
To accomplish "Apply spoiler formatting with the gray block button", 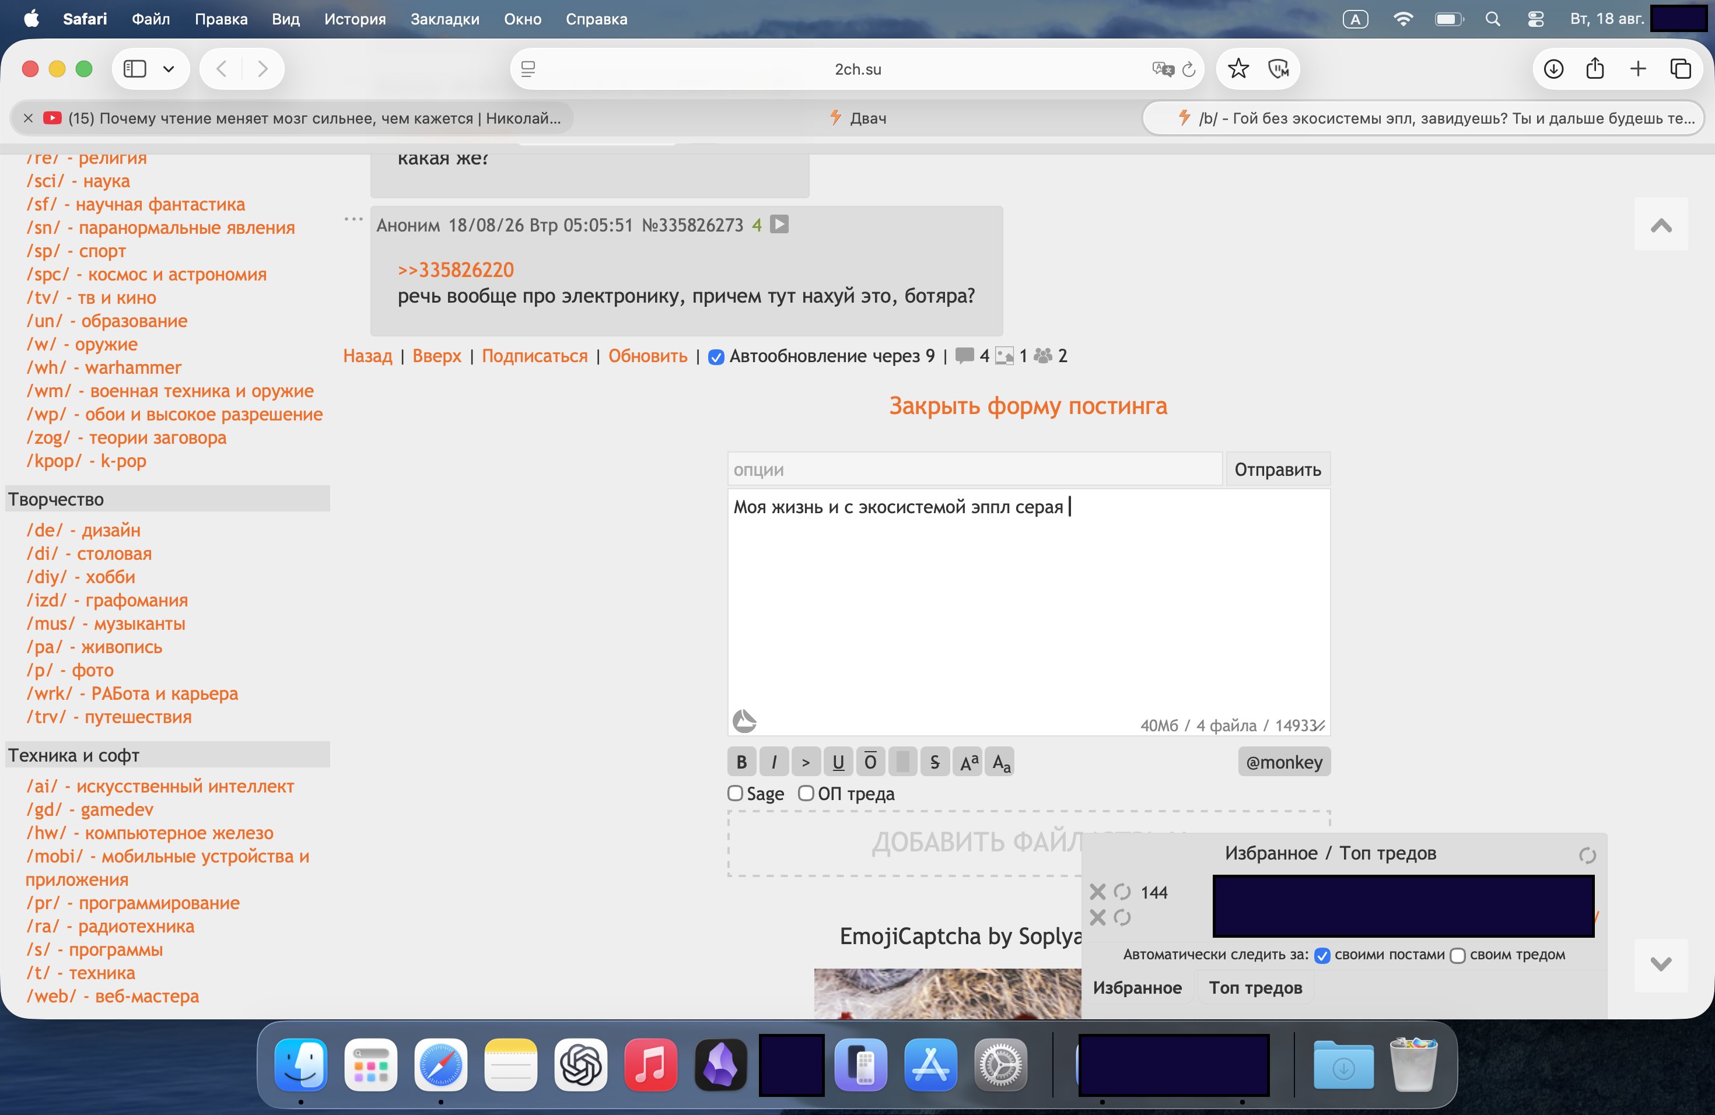I will click(x=903, y=762).
